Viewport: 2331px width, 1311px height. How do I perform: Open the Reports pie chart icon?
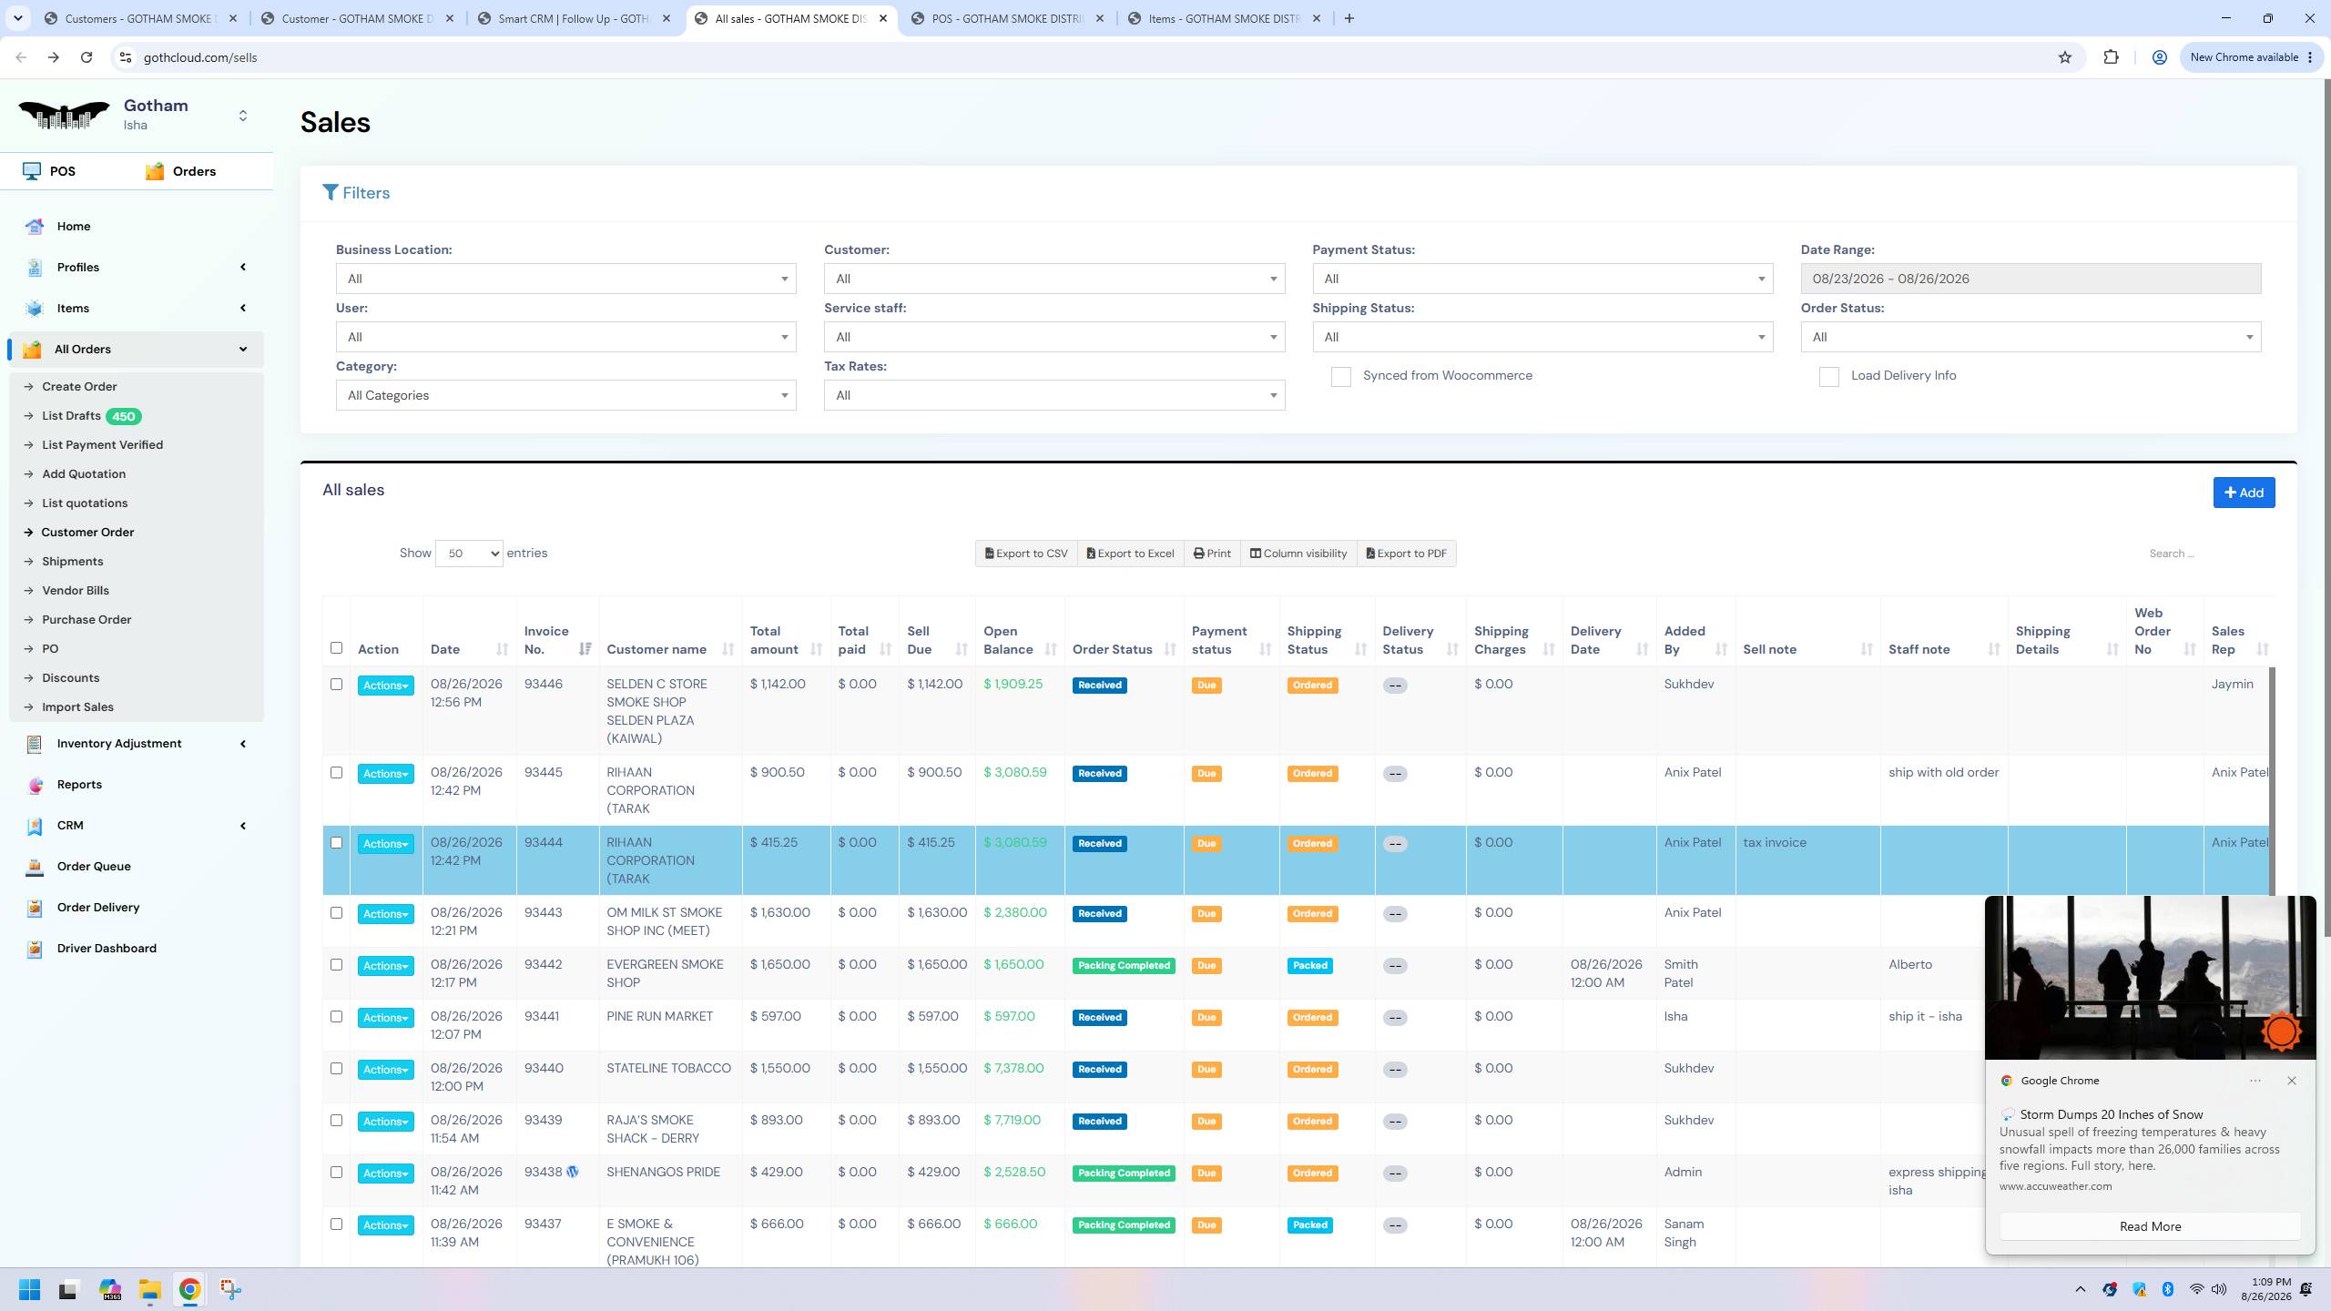(35, 785)
